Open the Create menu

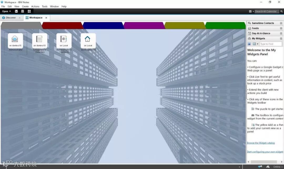25,6
